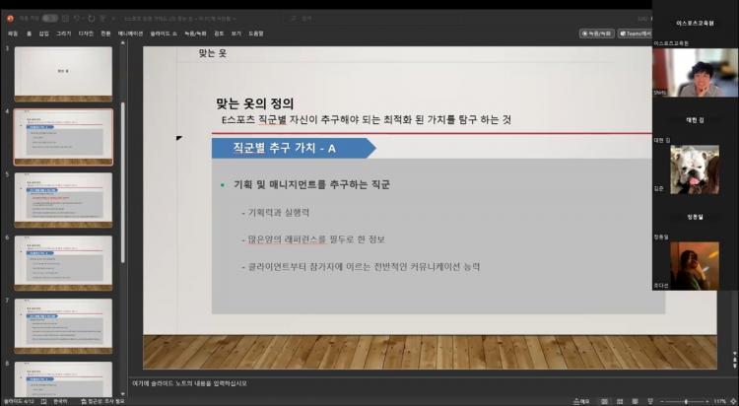Toggle notes pane button in status bar
The image size is (739, 406).
point(581,401)
